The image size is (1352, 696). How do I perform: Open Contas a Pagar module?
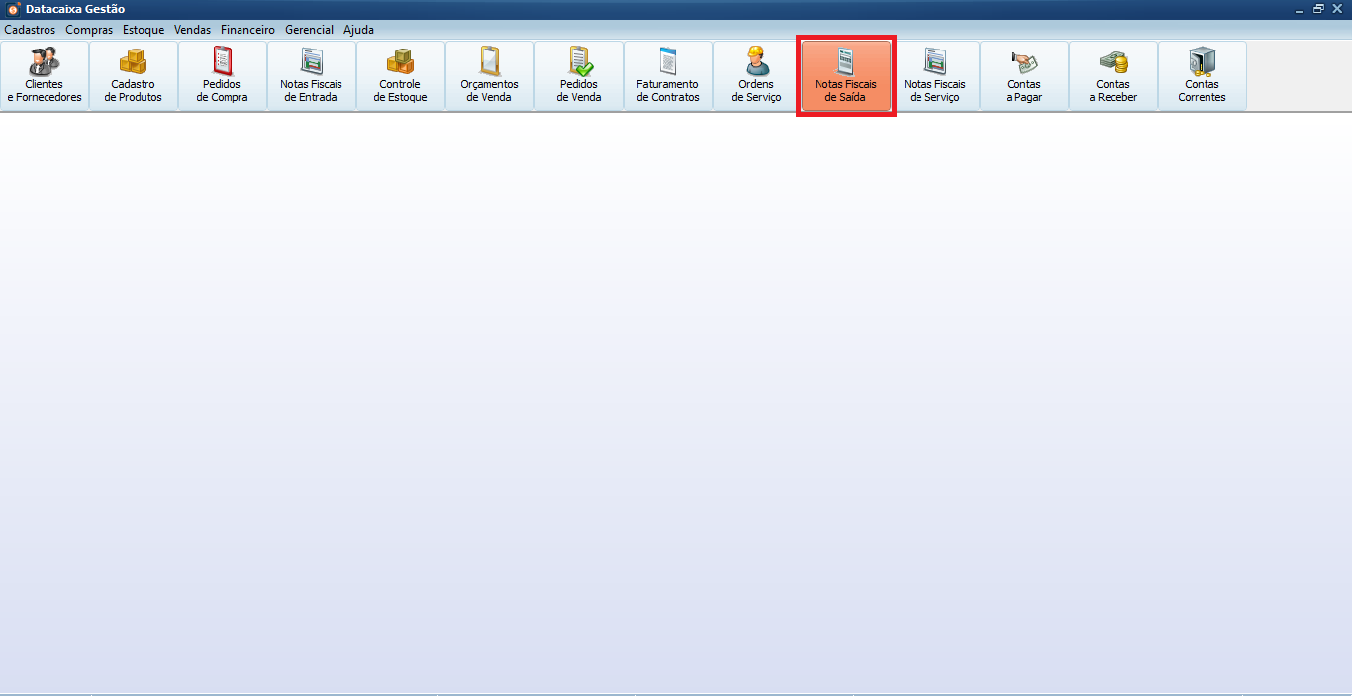[x=1024, y=75]
